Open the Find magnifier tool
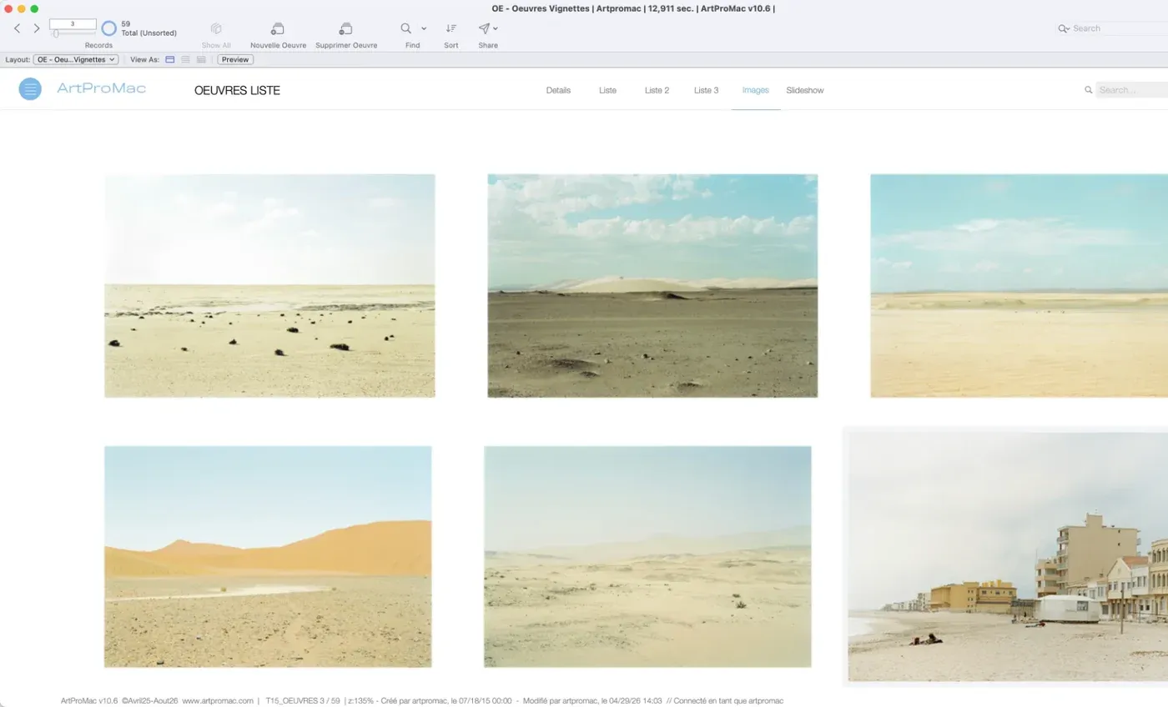 (406, 28)
